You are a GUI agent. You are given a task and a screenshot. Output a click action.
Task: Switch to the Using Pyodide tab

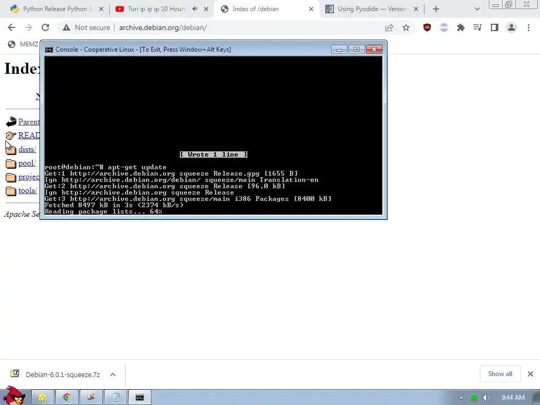[373, 9]
